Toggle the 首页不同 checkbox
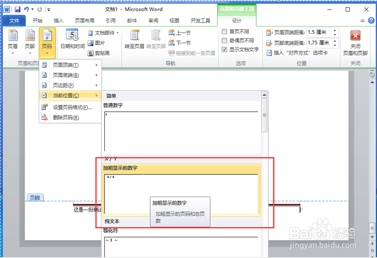 tap(224, 31)
